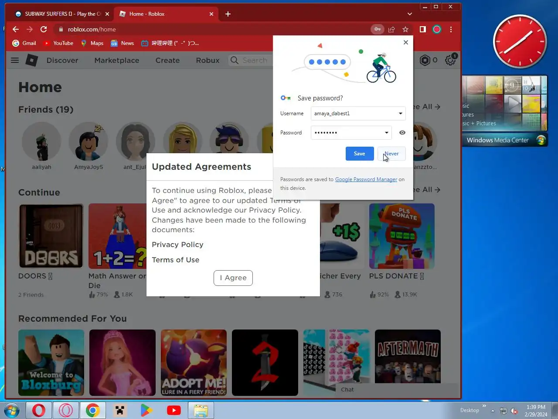Click the Roblox logo icon
558x419 pixels.
(31, 60)
